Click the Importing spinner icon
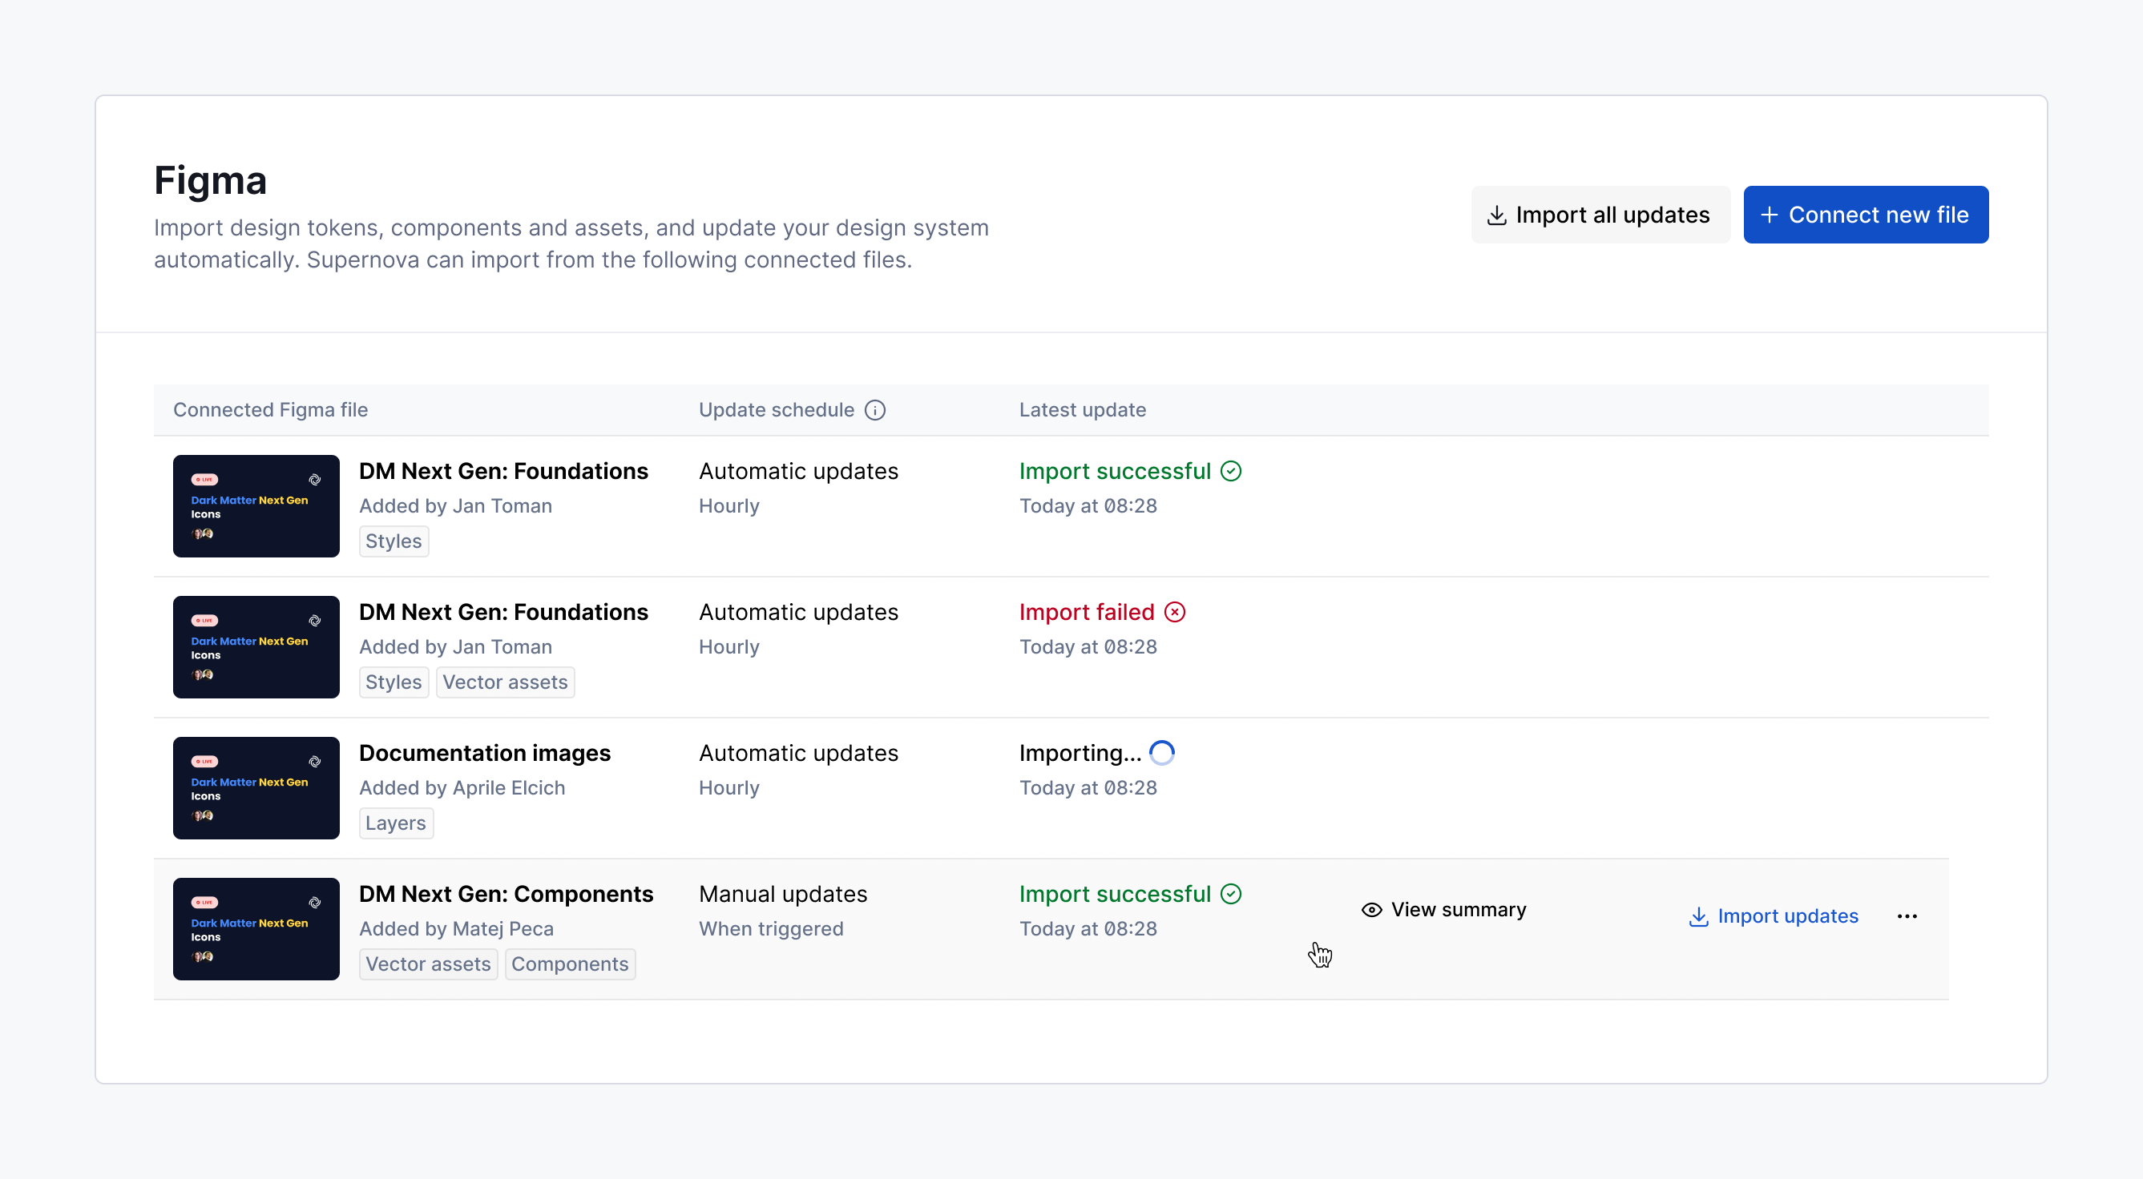This screenshot has height=1179, width=2143. (x=1161, y=754)
